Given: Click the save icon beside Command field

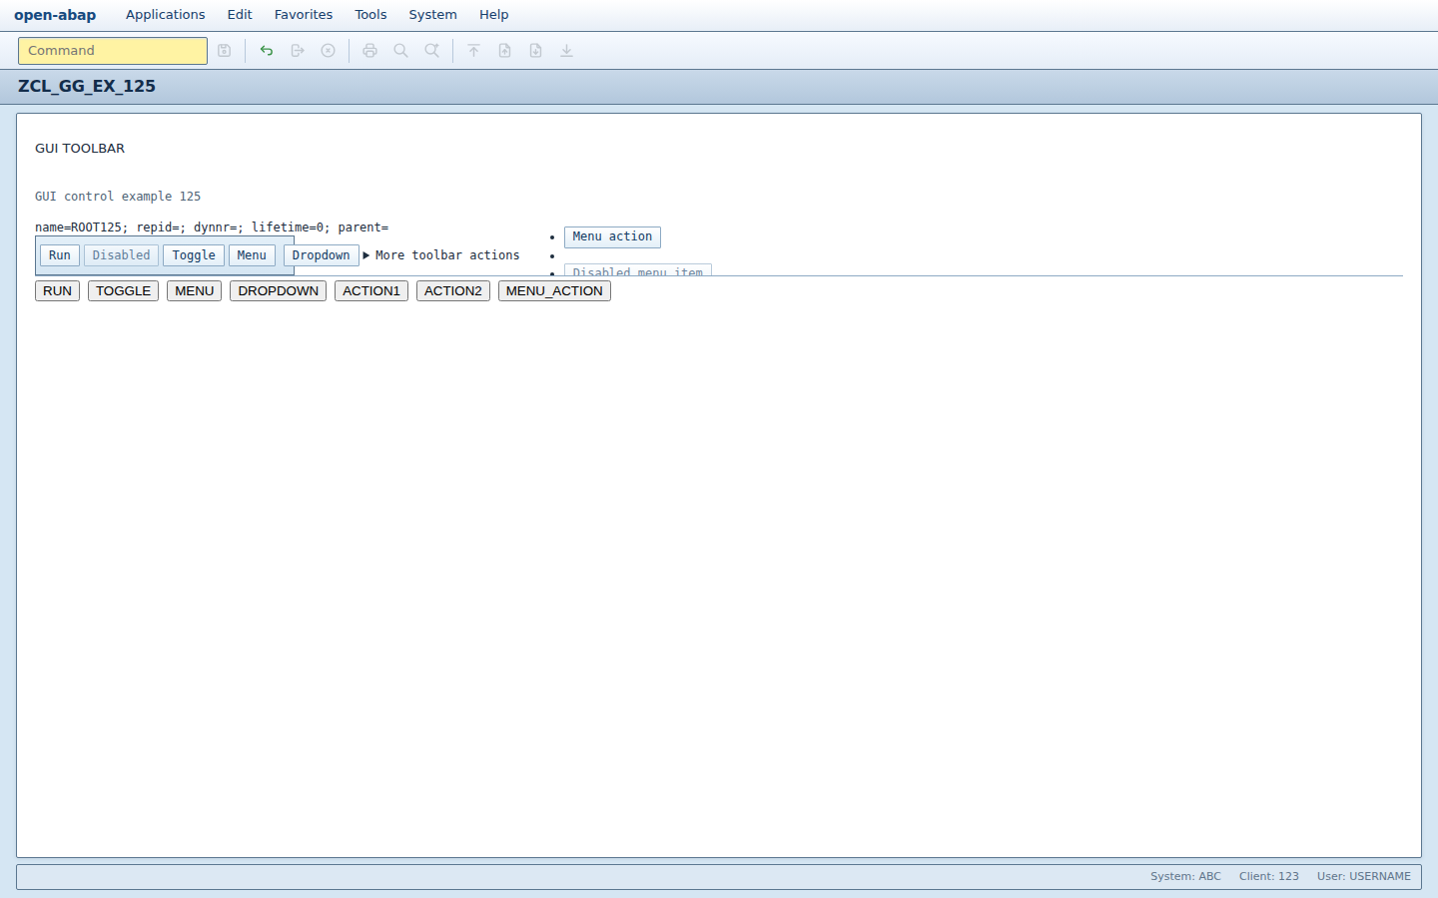Looking at the screenshot, I should tap(225, 51).
